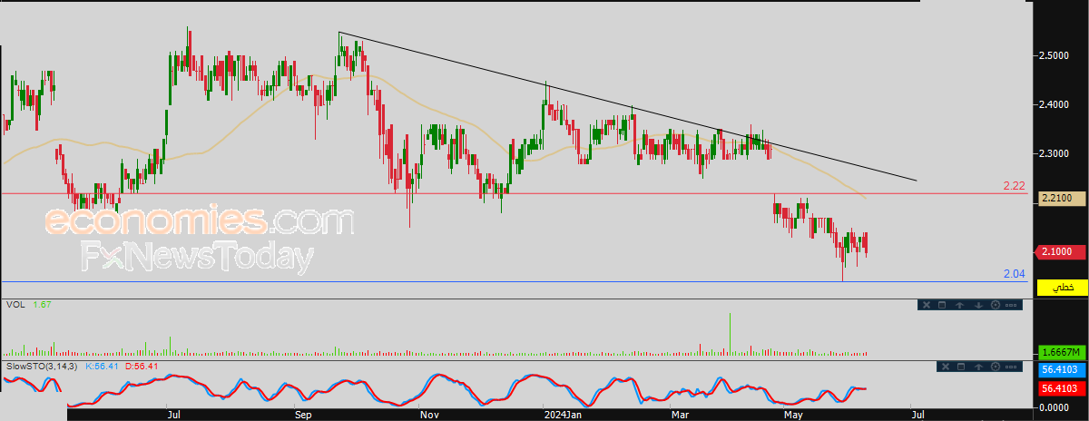
Task: Click the 2.04 blue support line label
Action: (1014, 273)
